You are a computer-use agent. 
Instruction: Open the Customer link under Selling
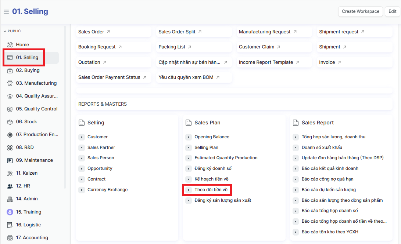(x=97, y=137)
